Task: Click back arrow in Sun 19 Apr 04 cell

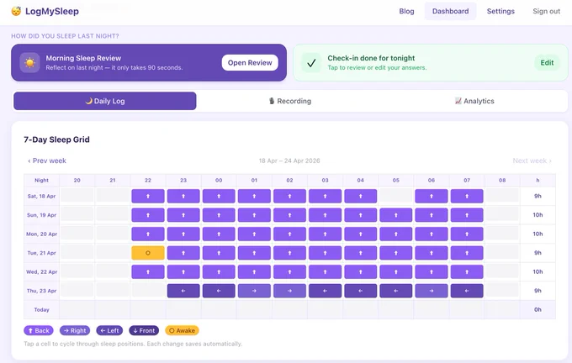Action: (360, 215)
